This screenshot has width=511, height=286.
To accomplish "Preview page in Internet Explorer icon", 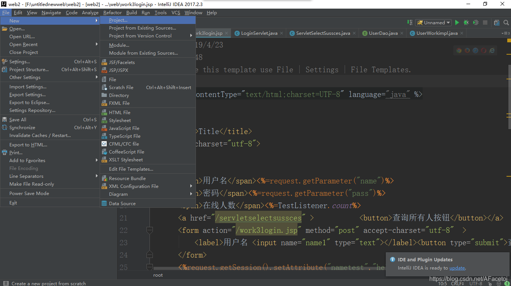I will pyautogui.click(x=492, y=51).
